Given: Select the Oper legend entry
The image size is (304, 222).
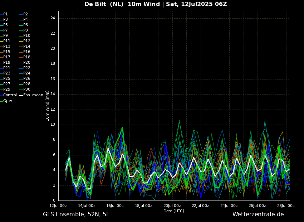Looking at the screenshot, I should [x=8, y=101].
